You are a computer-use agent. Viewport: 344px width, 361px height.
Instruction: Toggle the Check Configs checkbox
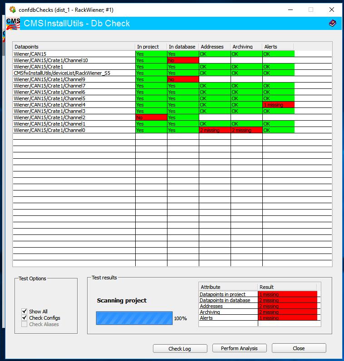click(25, 318)
